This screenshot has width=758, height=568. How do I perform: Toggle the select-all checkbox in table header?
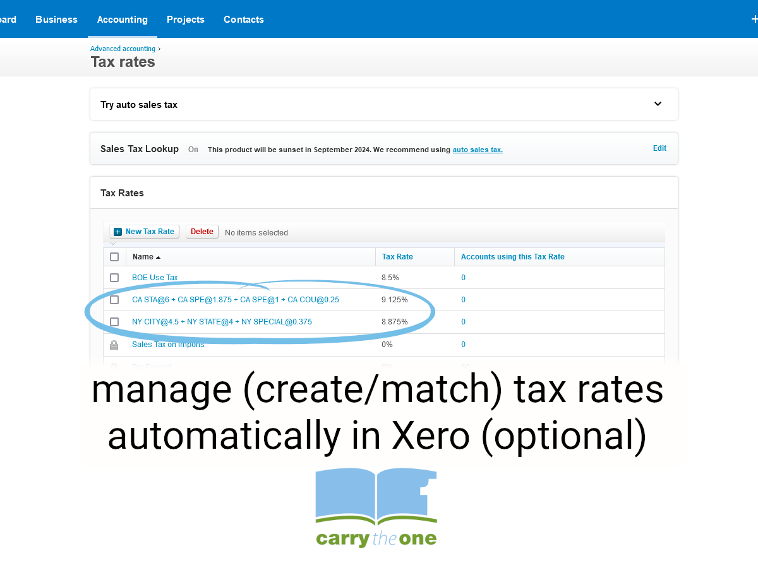click(x=114, y=257)
